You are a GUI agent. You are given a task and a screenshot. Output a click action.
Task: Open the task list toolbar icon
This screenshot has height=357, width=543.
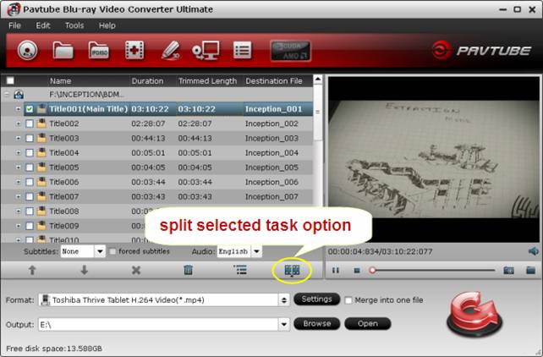242,51
